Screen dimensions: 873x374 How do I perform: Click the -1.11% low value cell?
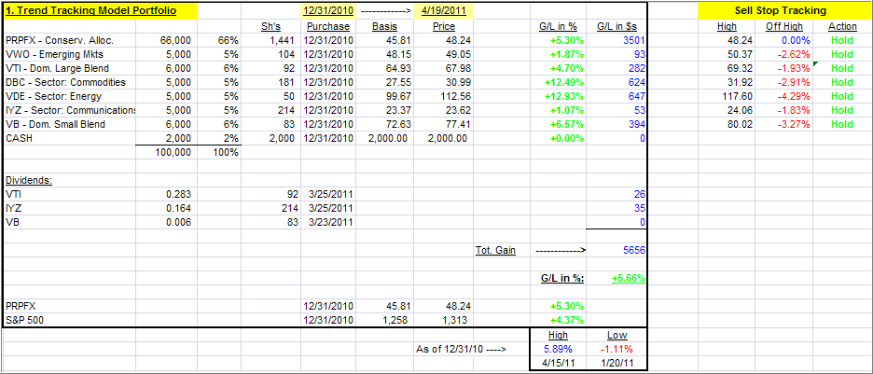617,350
